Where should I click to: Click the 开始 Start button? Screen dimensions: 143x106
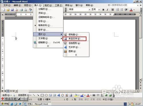coord(5,104)
